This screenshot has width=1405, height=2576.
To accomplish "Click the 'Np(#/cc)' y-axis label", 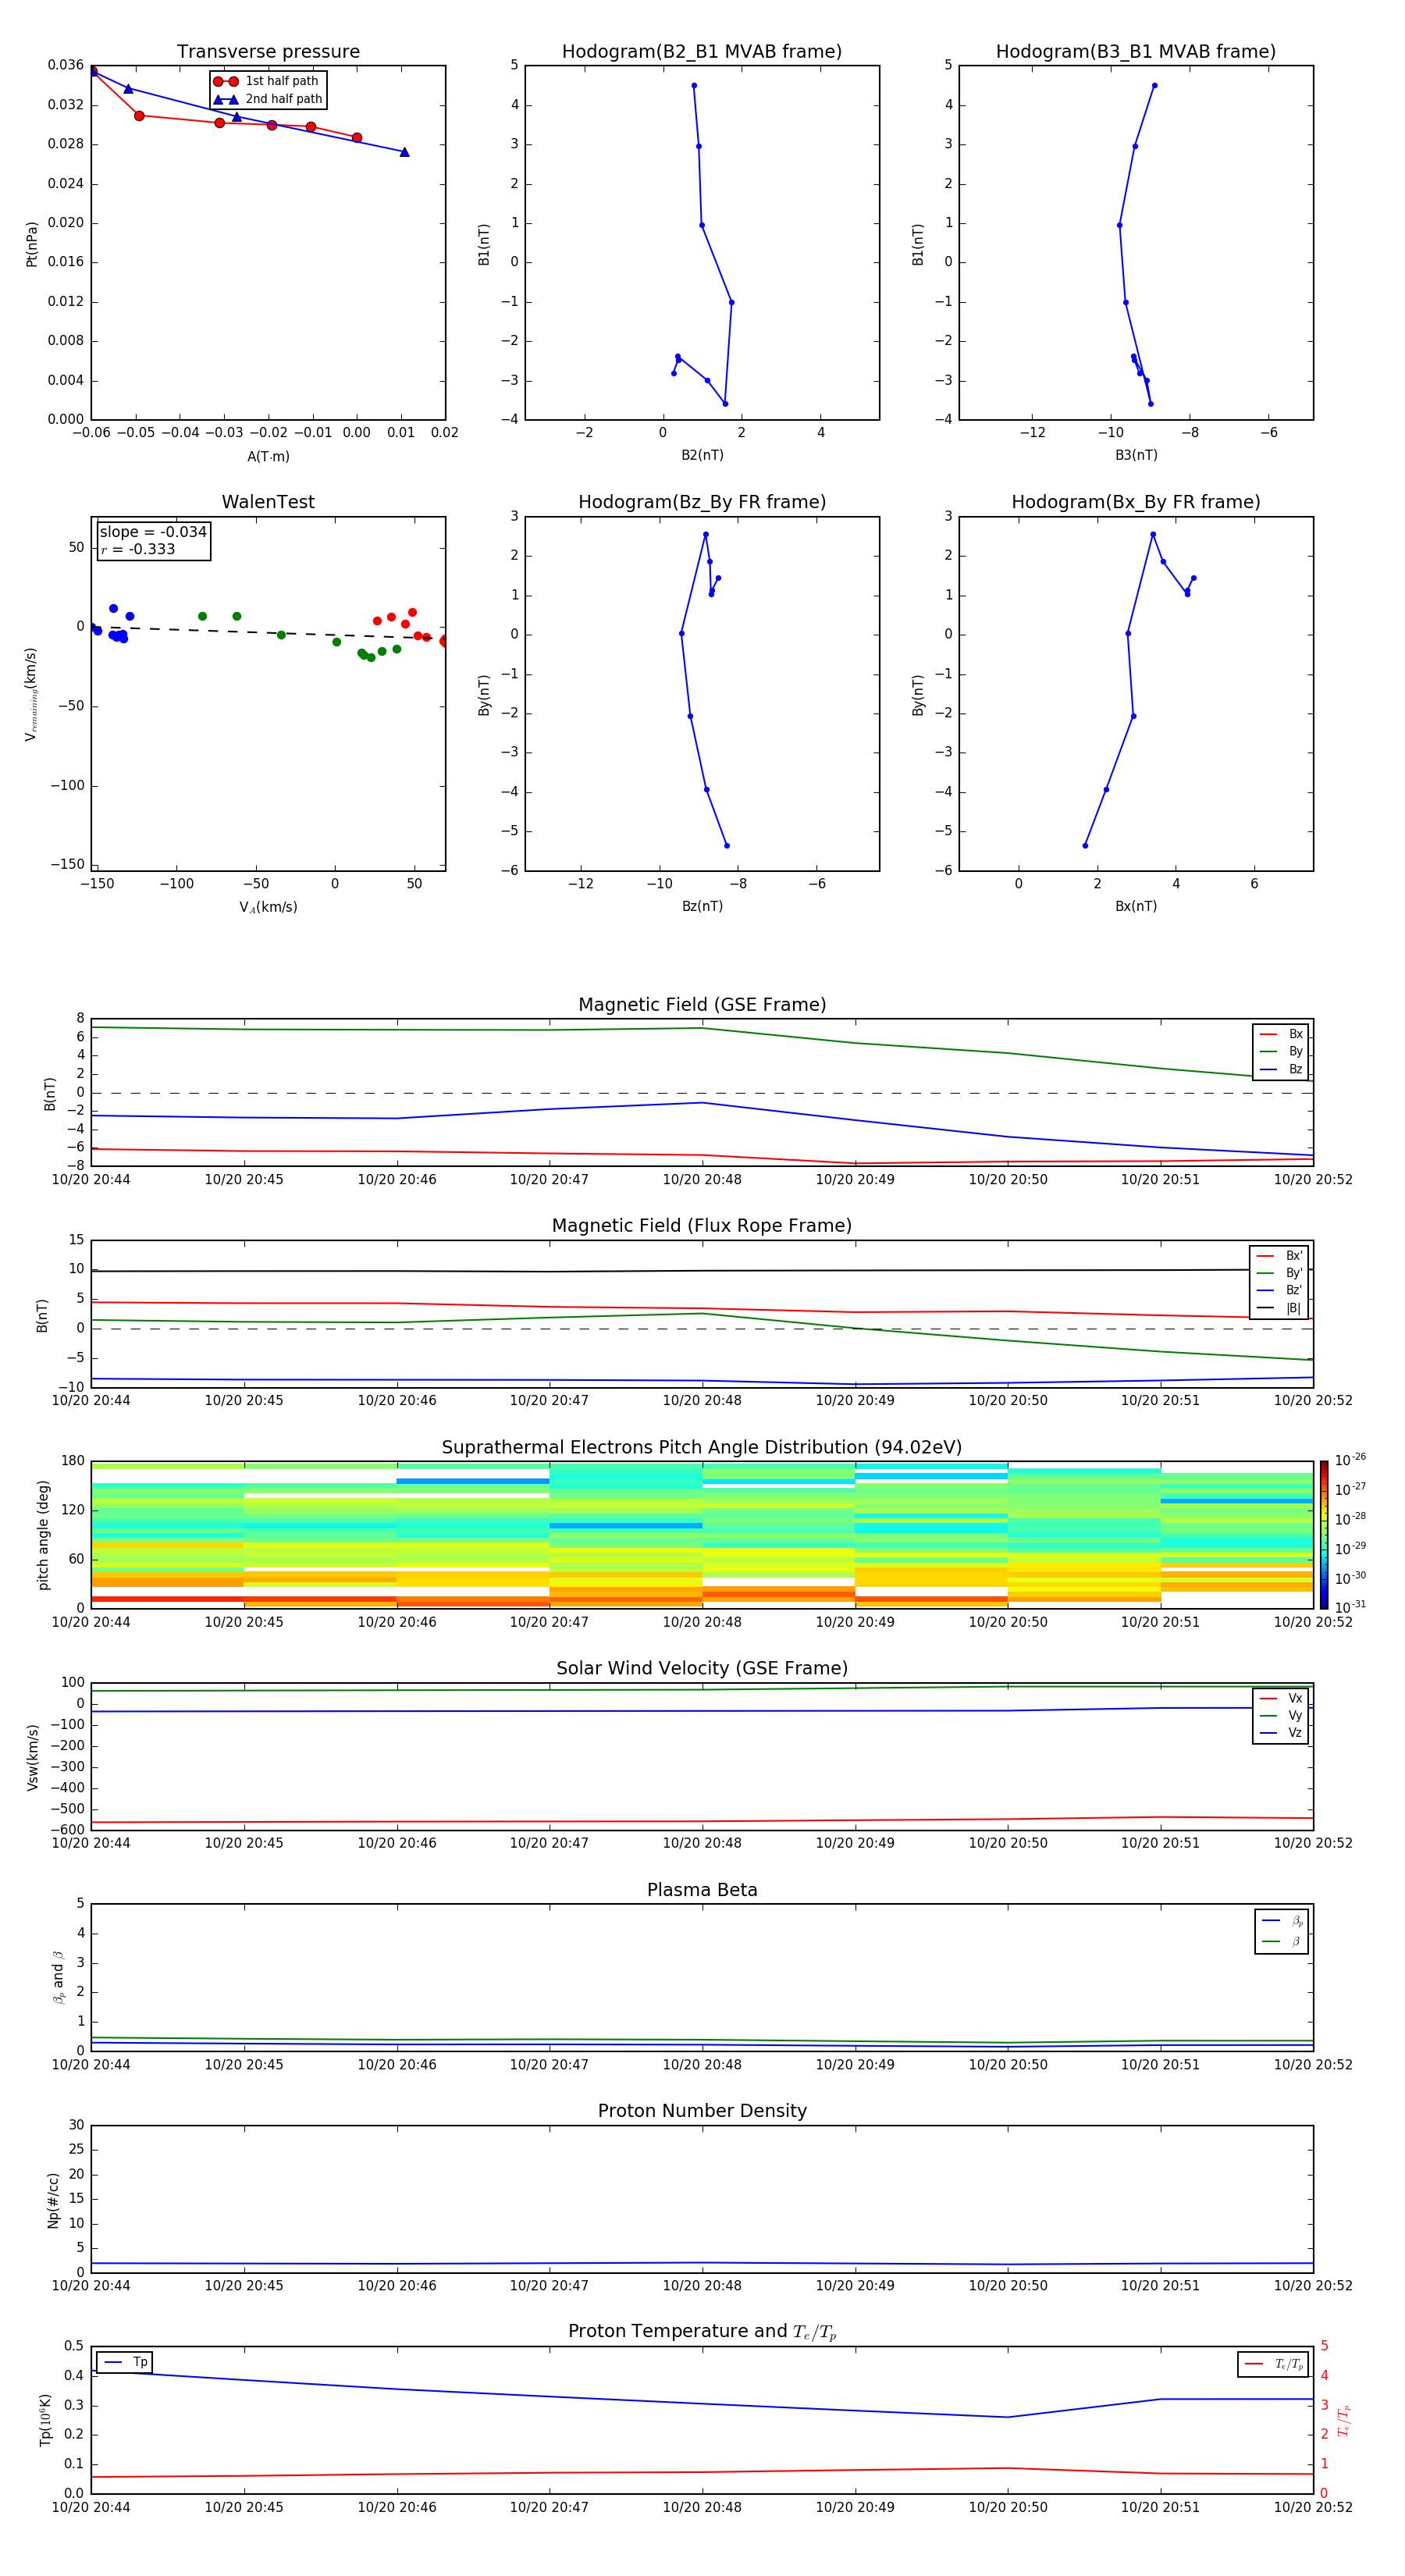I will 53,2199.
